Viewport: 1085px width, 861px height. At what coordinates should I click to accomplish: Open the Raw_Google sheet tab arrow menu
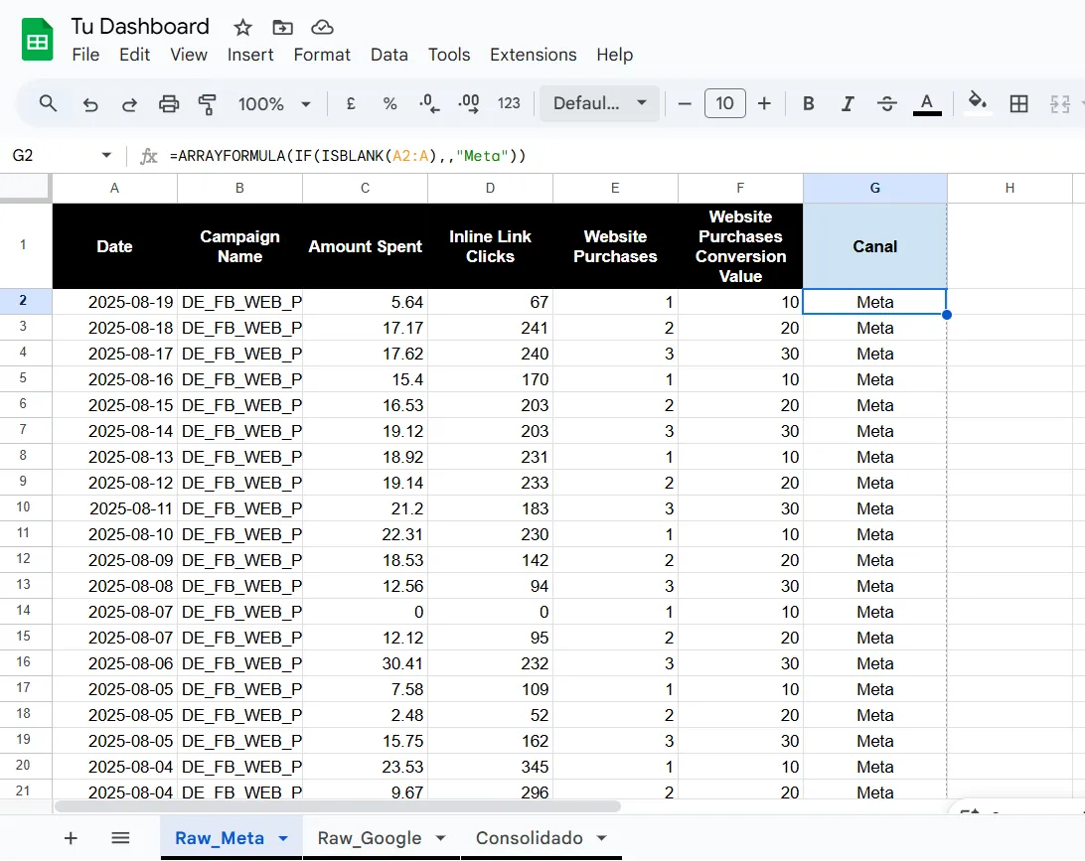pos(441,838)
